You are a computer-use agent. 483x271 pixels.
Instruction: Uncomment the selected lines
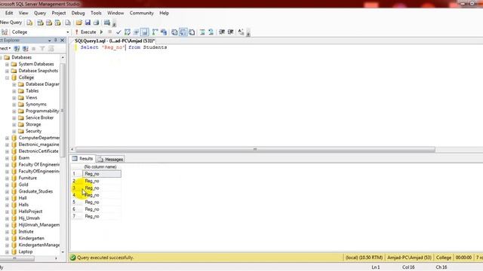coord(211,32)
